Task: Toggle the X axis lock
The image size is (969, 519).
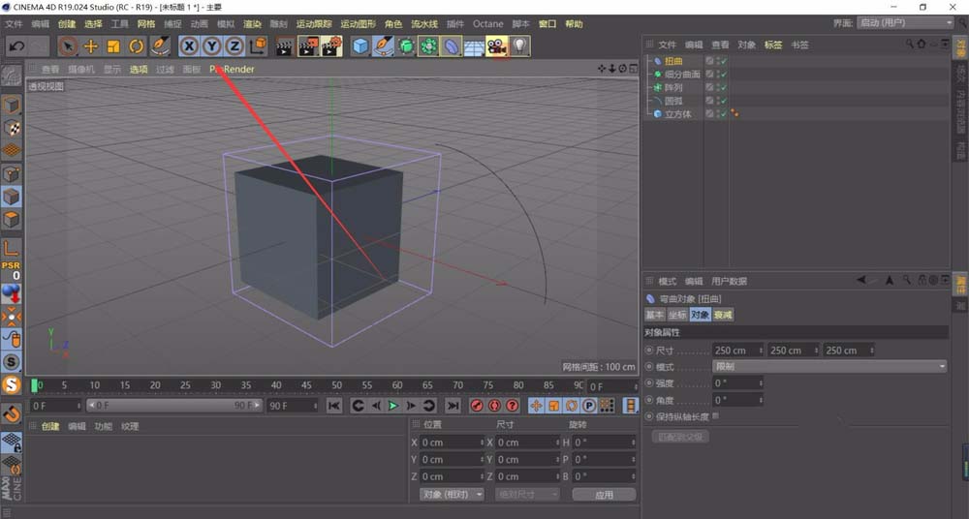Action: click(x=189, y=46)
